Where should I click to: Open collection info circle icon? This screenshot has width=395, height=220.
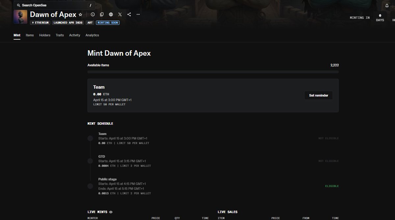point(93,14)
